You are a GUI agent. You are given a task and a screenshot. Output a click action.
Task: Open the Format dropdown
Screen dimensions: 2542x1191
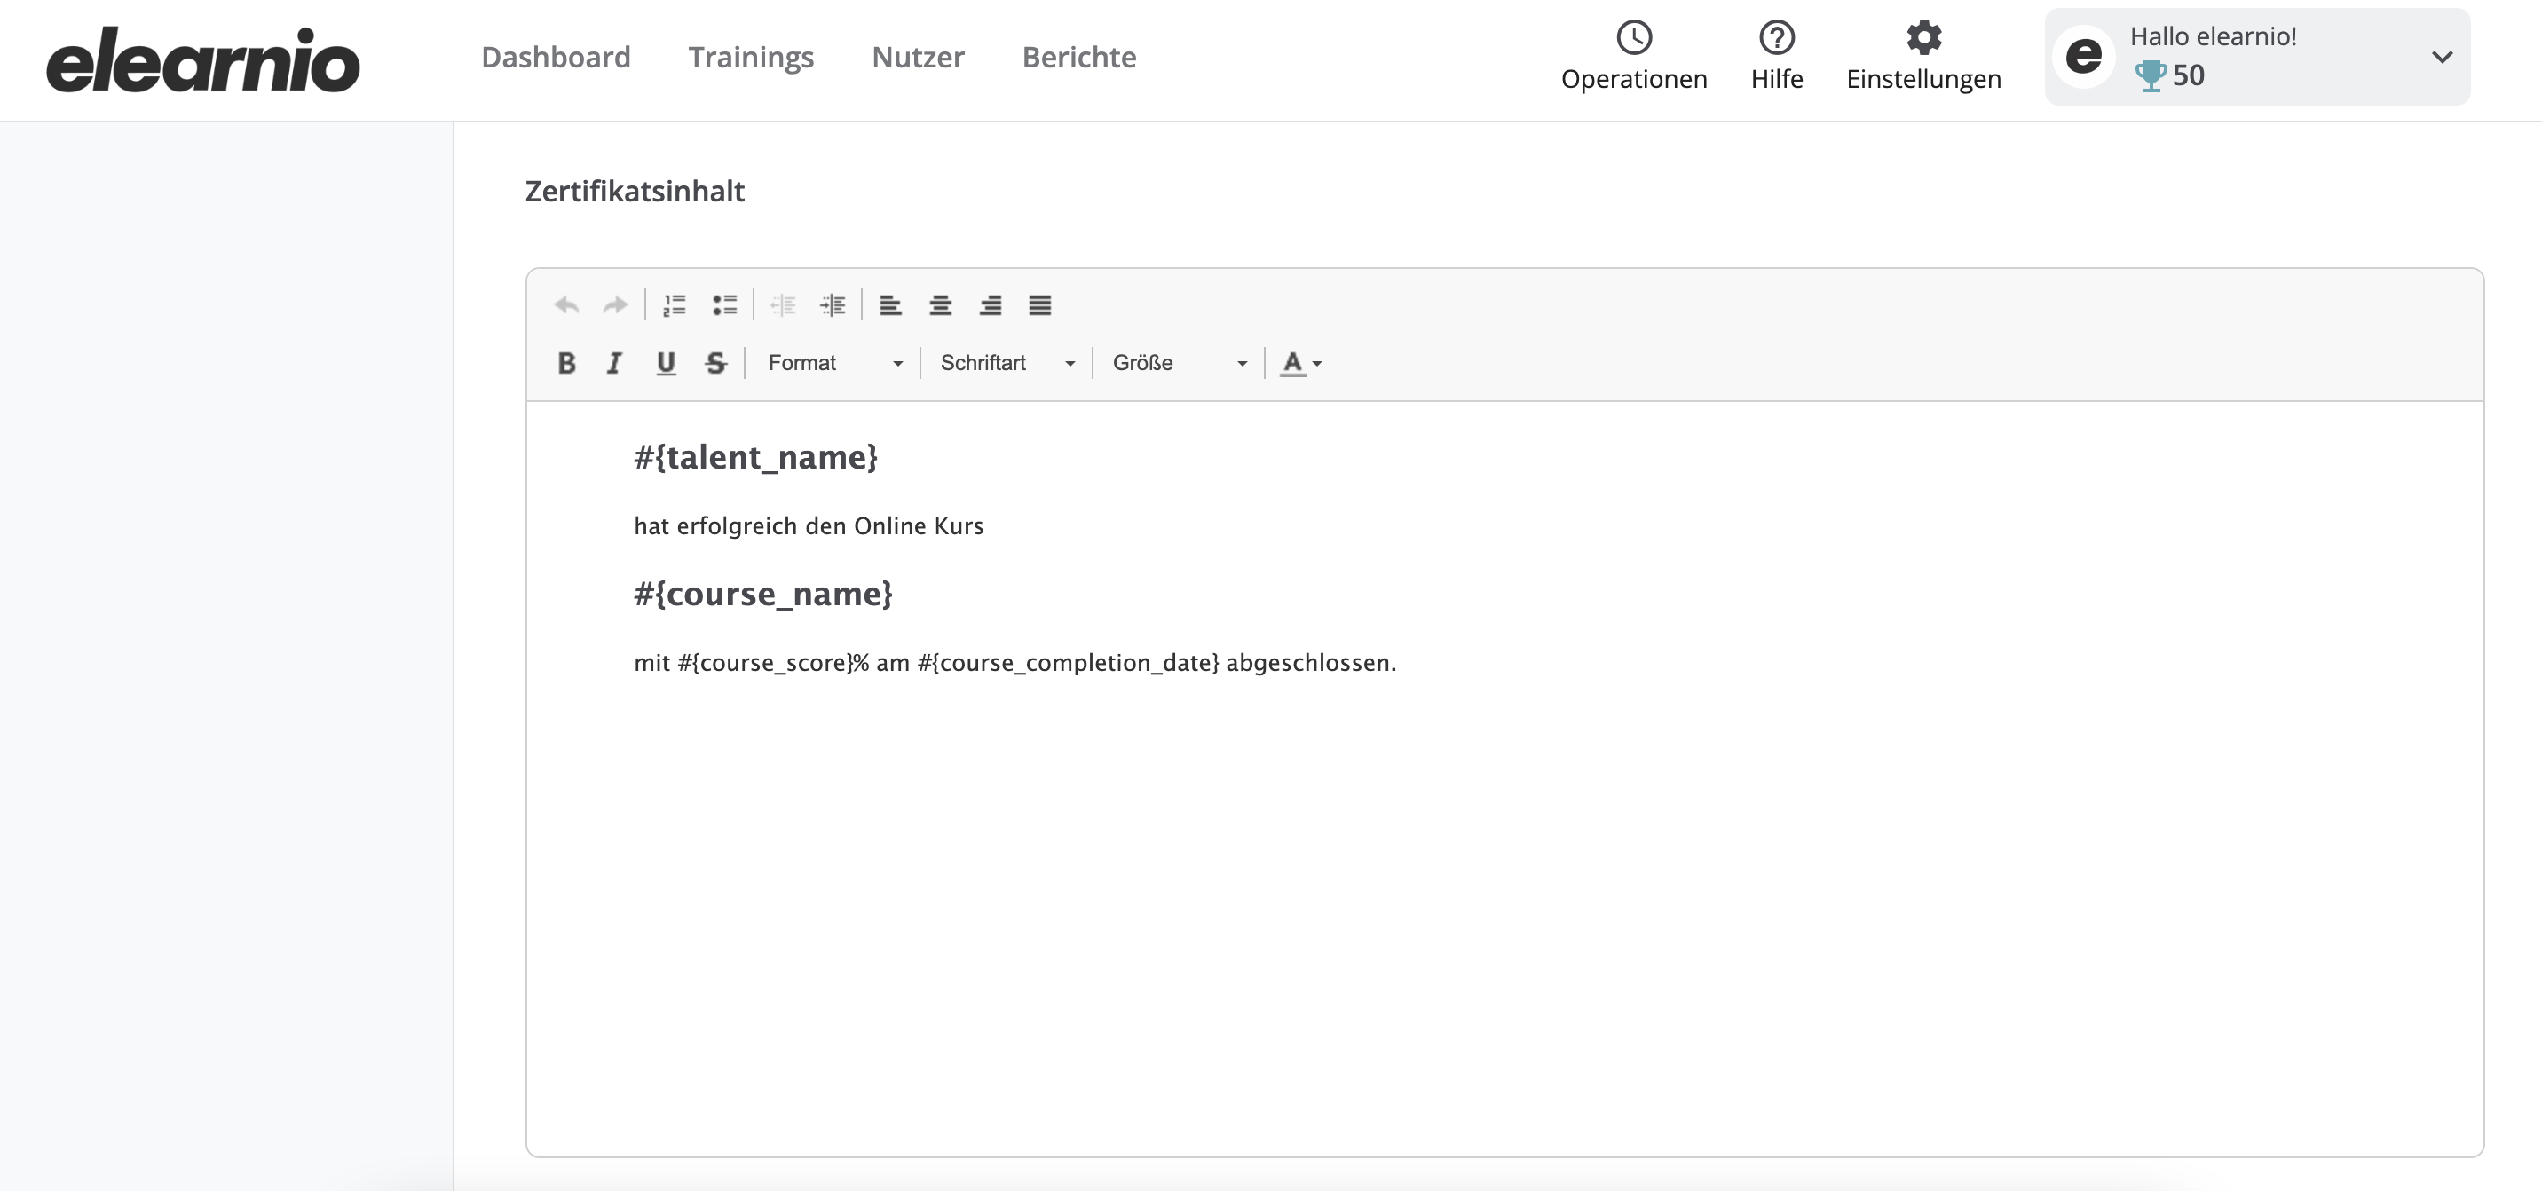pos(835,363)
